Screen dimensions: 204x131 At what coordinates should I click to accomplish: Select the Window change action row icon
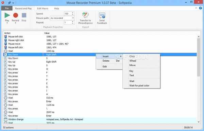[x=5, y=119]
